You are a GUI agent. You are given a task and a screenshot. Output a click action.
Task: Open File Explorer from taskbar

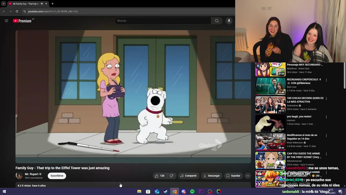(x=139, y=191)
